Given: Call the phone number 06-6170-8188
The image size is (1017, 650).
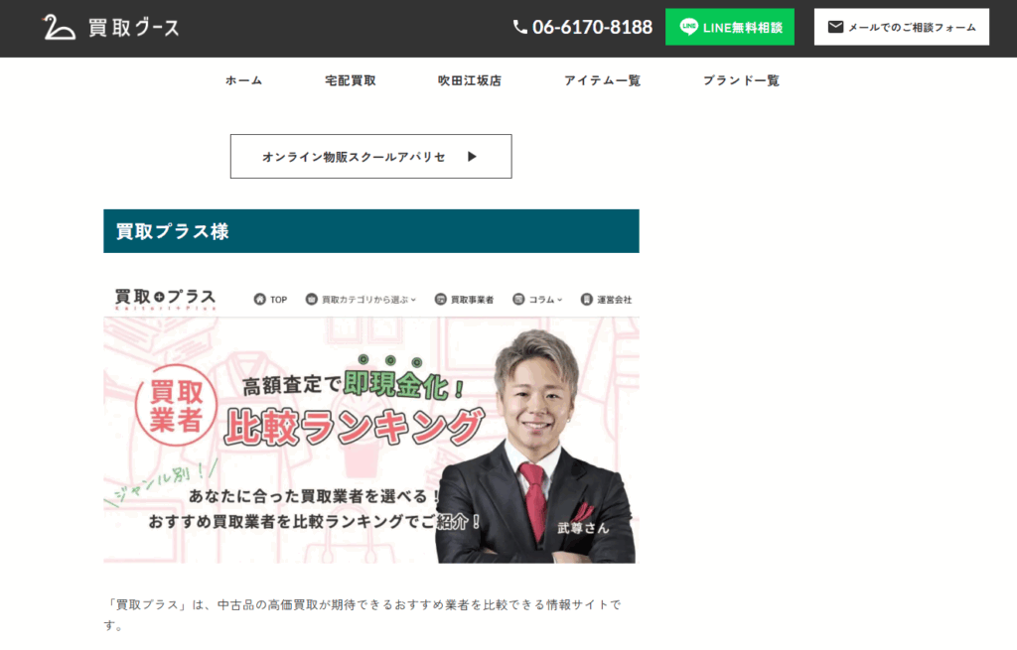Looking at the screenshot, I should 592,27.
